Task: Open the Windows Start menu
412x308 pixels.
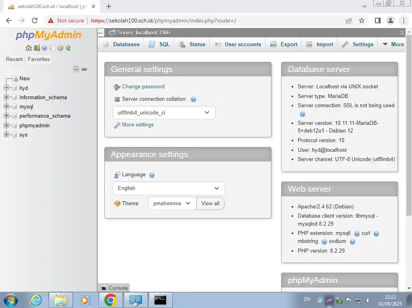Action: [x=11, y=300]
